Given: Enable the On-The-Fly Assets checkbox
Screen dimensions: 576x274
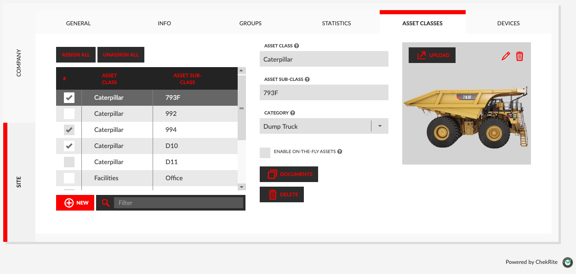Looking at the screenshot, I should point(265,153).
